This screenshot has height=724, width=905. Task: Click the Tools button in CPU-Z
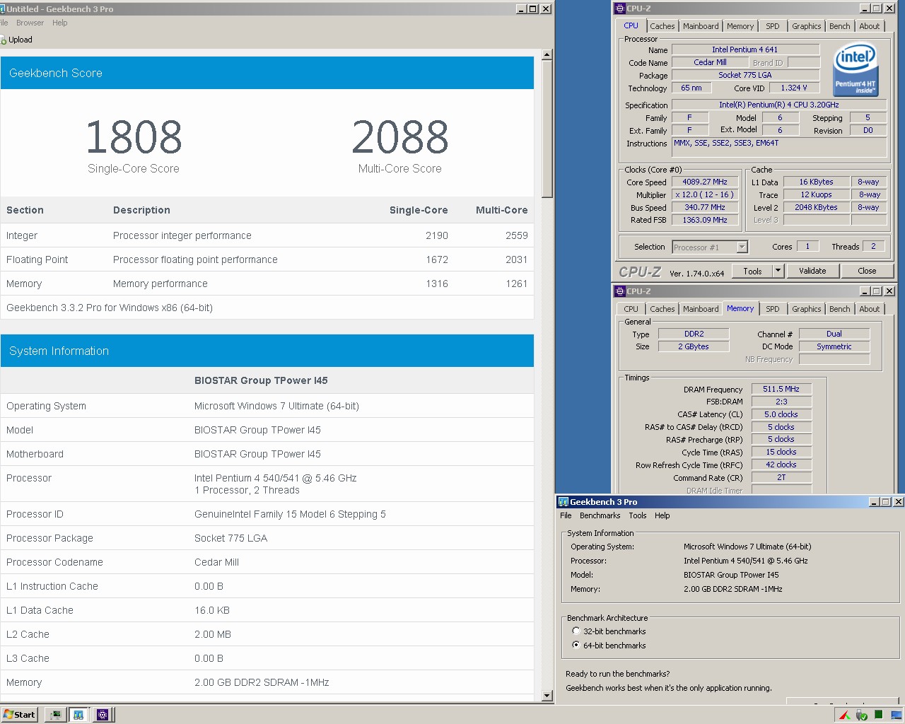pyautogui.click(x=752, y=271)
